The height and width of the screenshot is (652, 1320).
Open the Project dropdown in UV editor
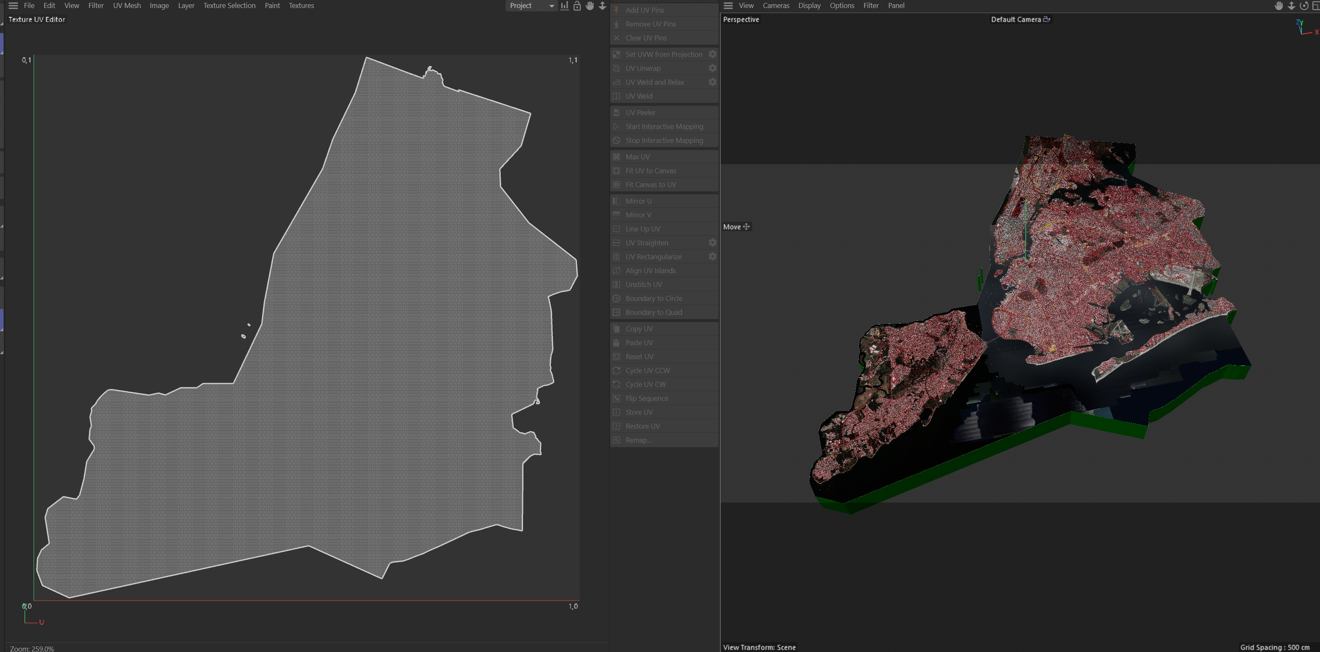[531, 5]
